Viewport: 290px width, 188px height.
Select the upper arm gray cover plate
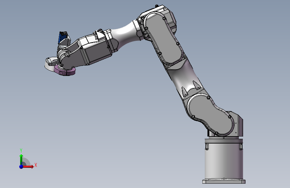(164, 39)
